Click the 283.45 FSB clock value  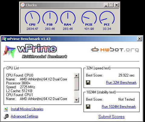point(50,29)
